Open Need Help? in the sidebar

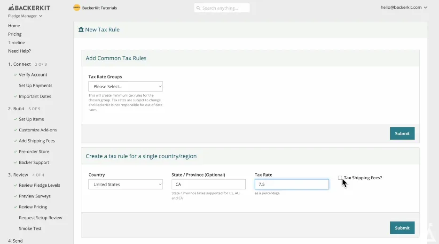click(x=19, y=51)
